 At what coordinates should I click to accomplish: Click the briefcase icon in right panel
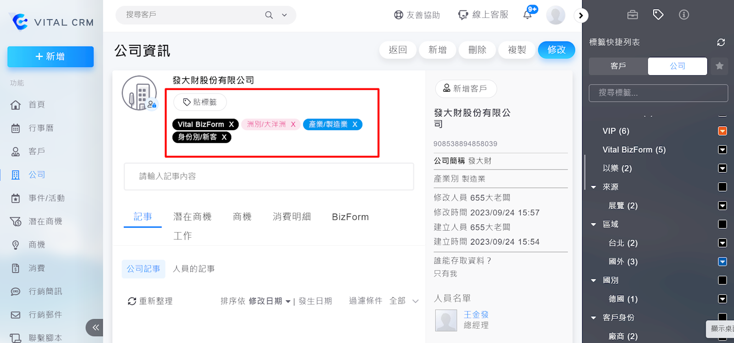[633, 15]
